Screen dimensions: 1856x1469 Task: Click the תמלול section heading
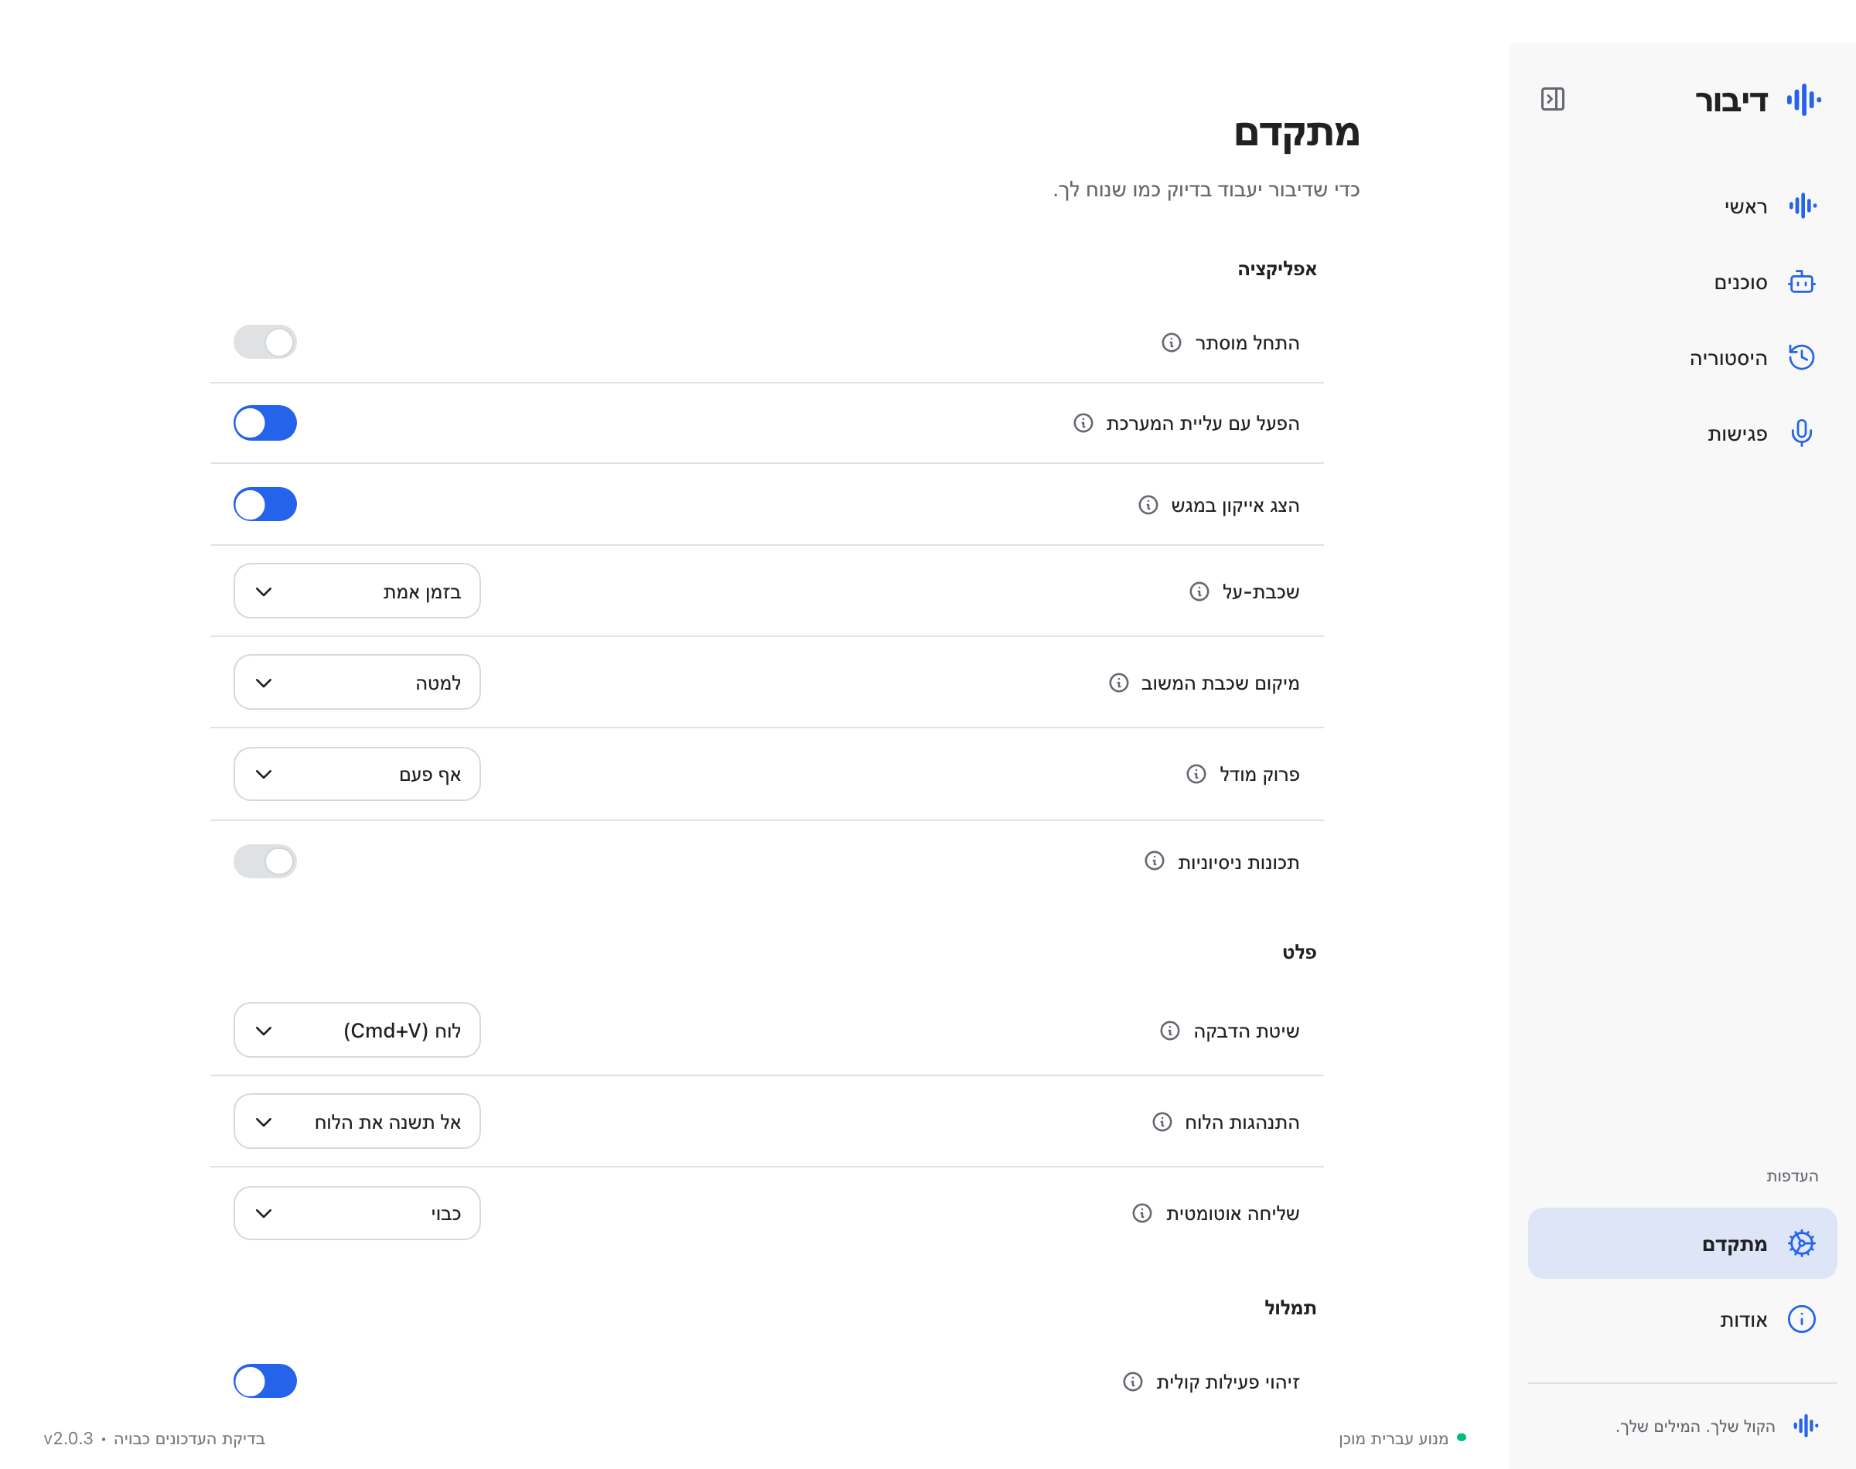[1290, 1307]
